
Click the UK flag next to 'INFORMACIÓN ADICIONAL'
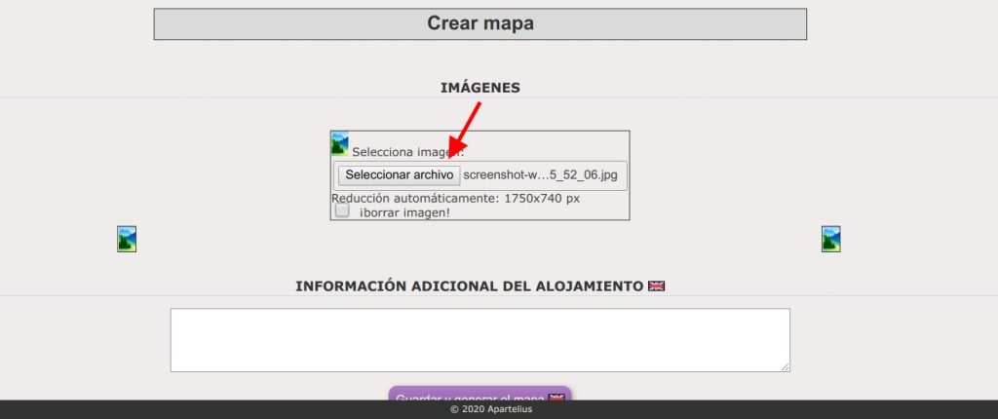657,286
